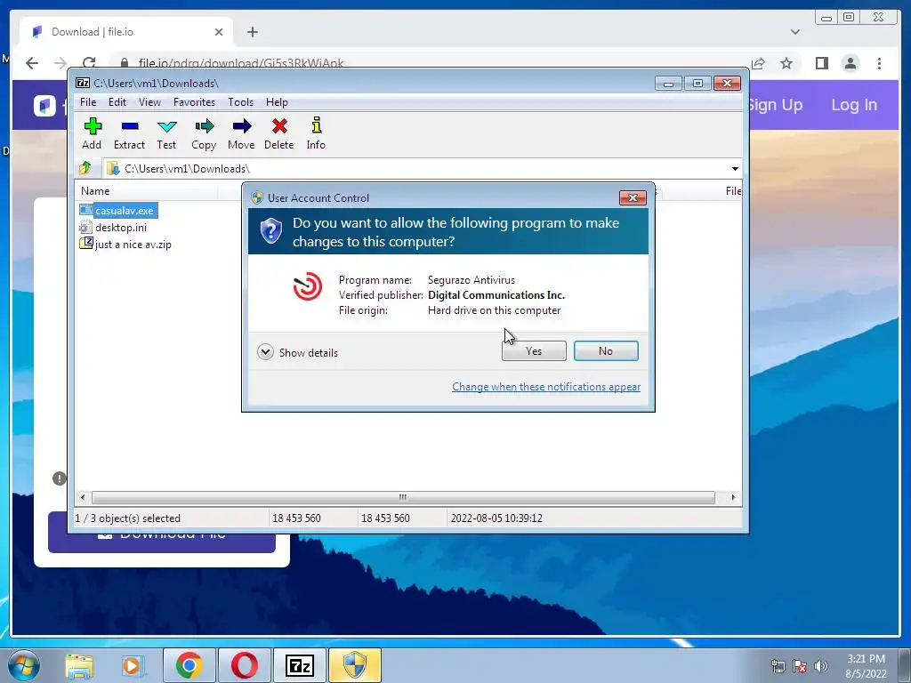Expand the 7-Zip address path dropdown
911x683 pixels.
click(735, 169)
